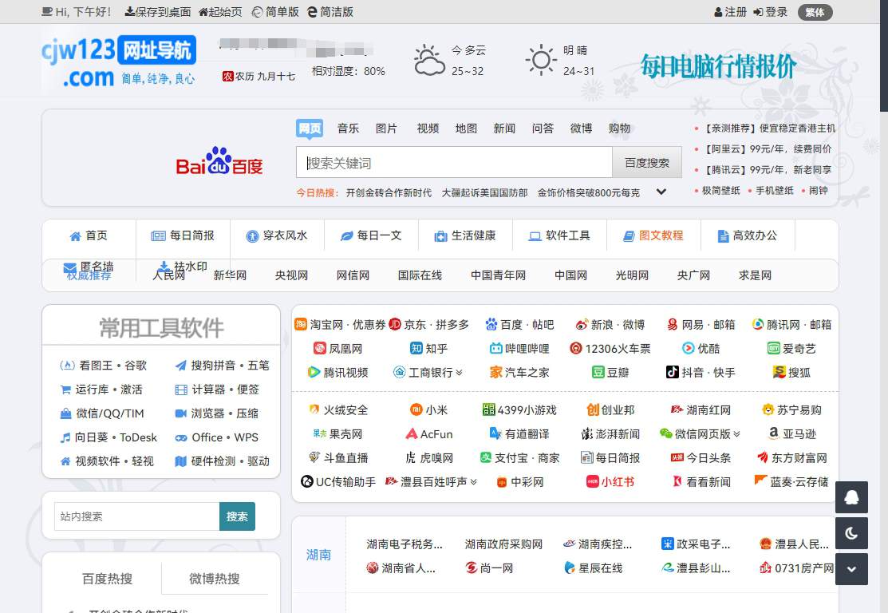
Task: Toggle the 繁体 traditional Chinese button
Action: click(815, 13)
